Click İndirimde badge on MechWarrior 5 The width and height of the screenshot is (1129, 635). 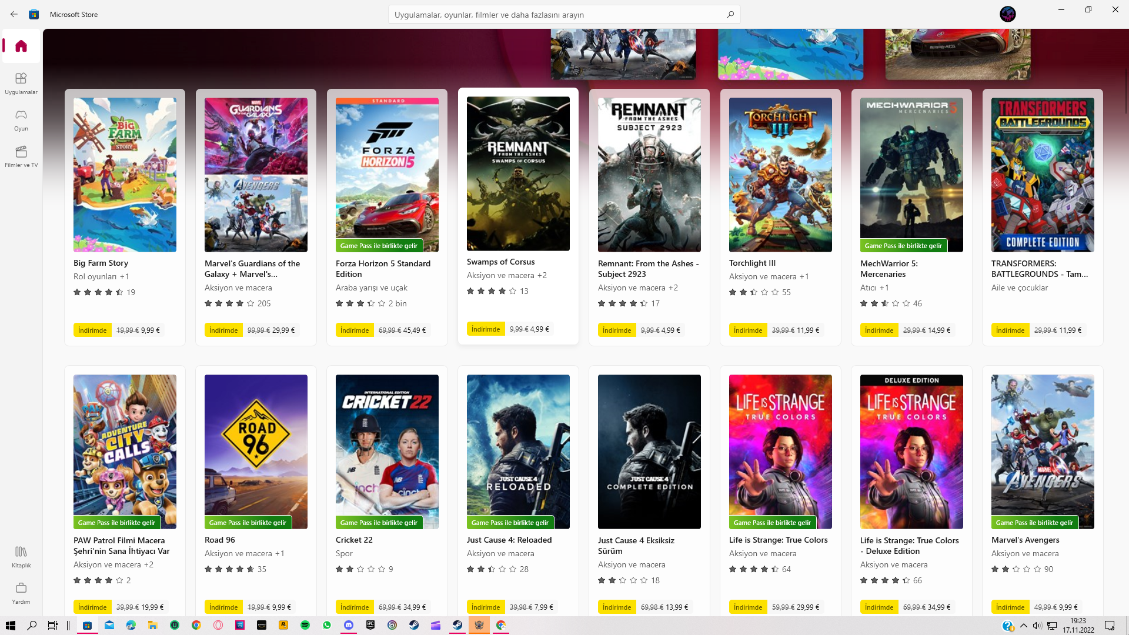(879, 330)
